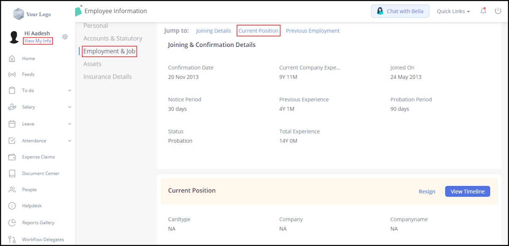509x246 pixels.
Task: Expand the Salary menu
Action: pos(28,107)
